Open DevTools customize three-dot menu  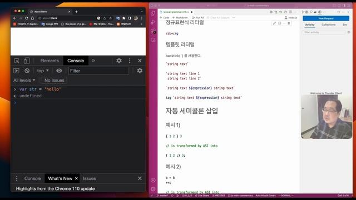tap(130, 61)
